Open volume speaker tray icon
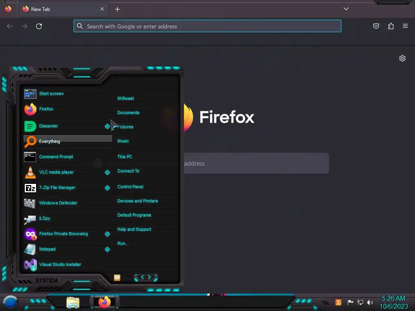Screen dimensions: 415x311 point(370,302)
